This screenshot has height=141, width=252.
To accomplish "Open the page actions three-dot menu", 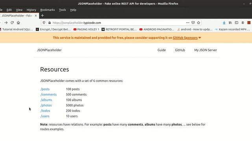I will pos(187,23).
